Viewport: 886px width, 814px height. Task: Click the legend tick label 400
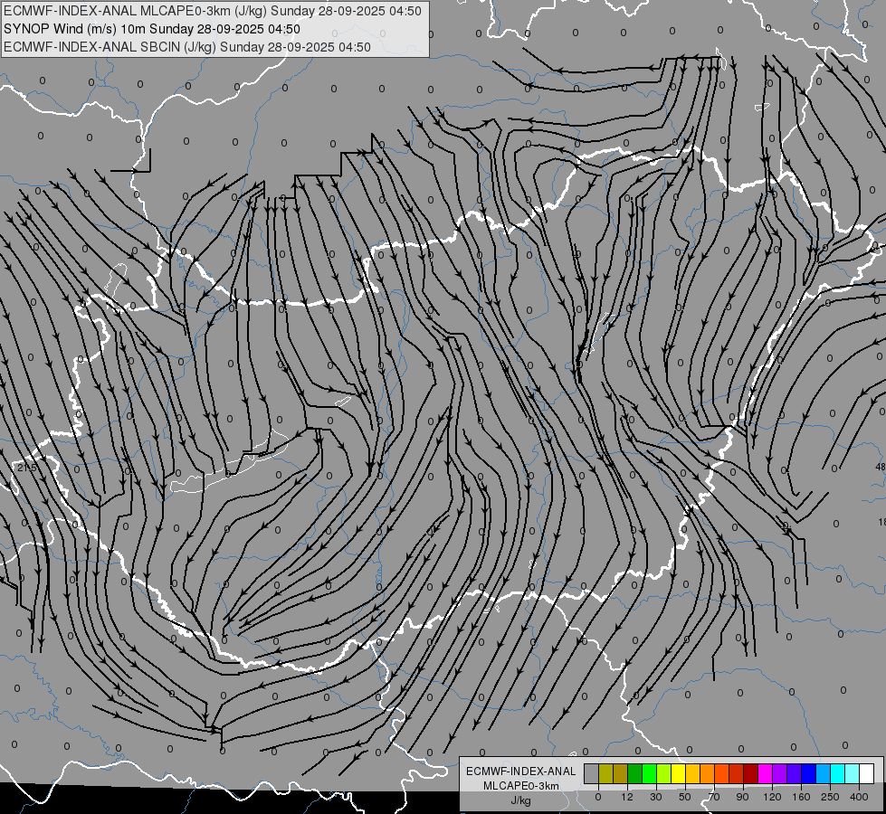[859, 797]
